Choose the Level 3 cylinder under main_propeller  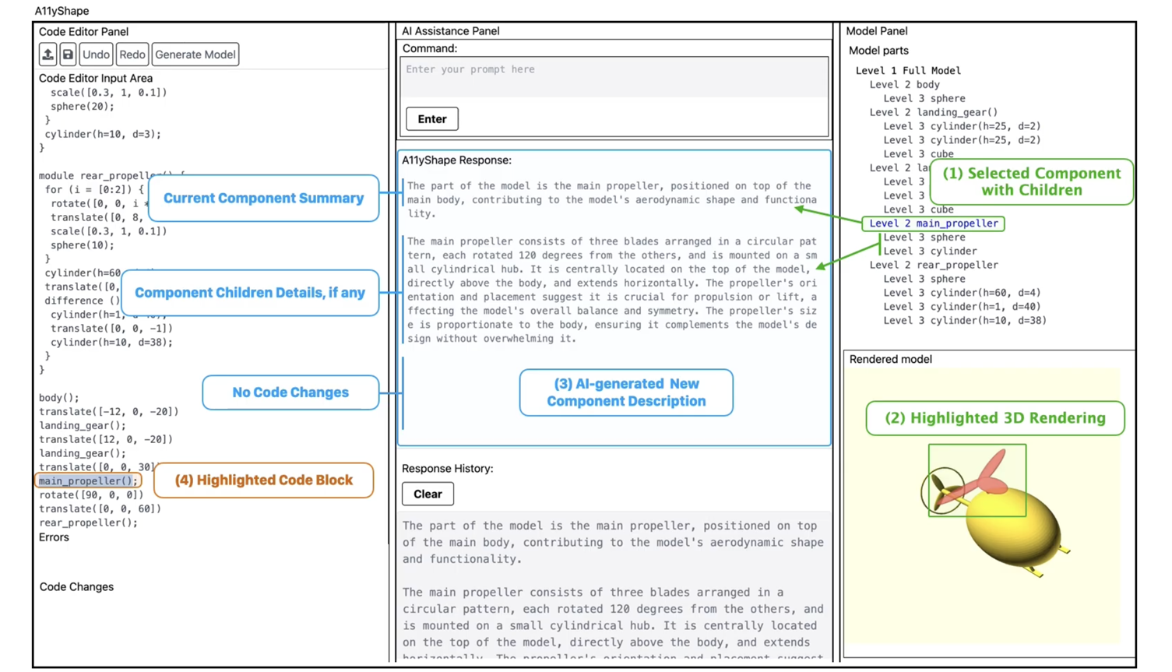[930, 251]
